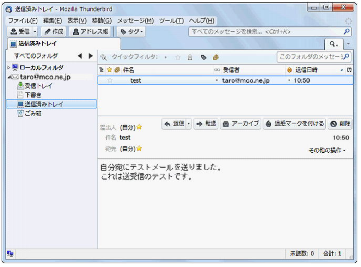Screen dimensions: 361x267
Task: Open the 表示 menu
Action: click(77, 21)
